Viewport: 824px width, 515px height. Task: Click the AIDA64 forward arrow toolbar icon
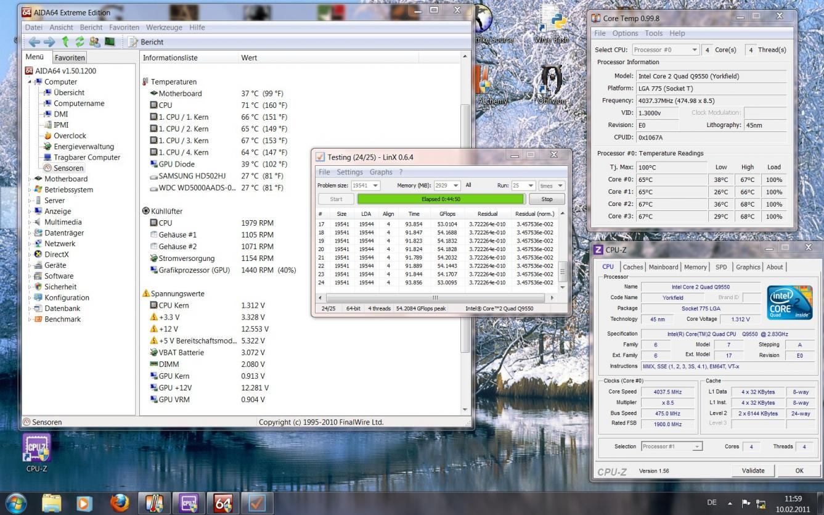[x=49, y=42]
